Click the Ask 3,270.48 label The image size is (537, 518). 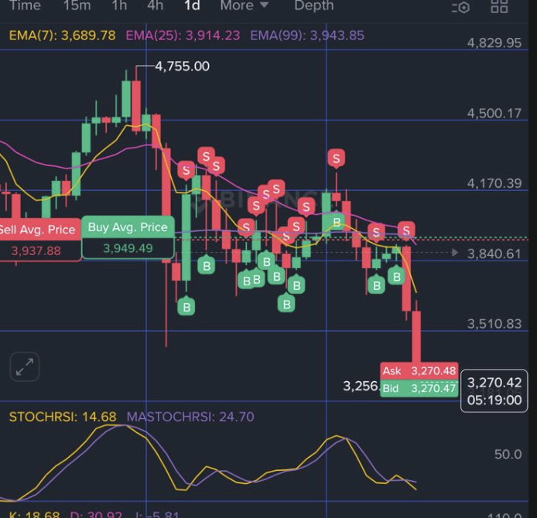[419, 371]
